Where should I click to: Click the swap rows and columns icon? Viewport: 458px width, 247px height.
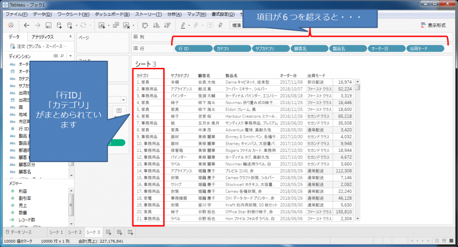pyautogui.click(x=145, y=25)
